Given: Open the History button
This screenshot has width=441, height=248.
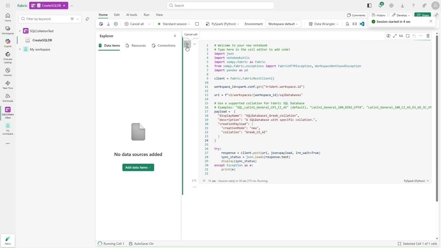Looking at the screenshot, I should [378, 15].
